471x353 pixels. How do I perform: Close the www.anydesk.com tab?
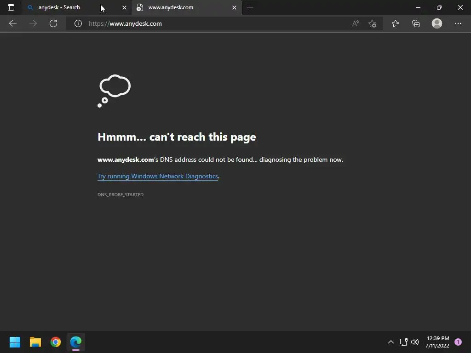pyautogui.click(x=234, y=7)
